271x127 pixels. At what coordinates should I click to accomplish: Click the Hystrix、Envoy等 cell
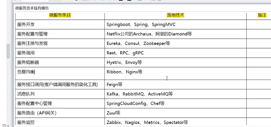(175, 62)
